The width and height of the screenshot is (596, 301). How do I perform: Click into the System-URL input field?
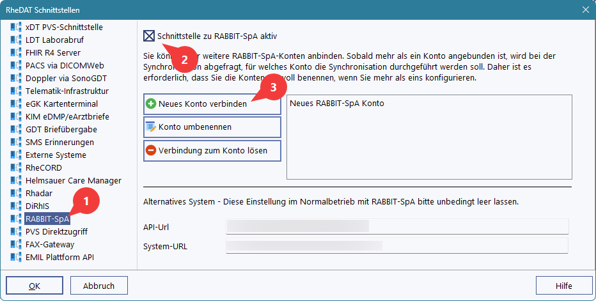397,246
